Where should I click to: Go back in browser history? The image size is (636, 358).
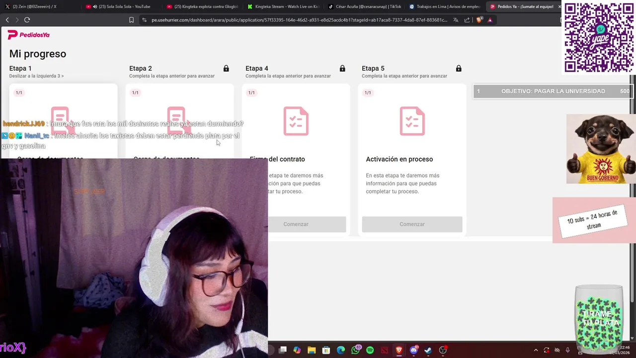7,20
